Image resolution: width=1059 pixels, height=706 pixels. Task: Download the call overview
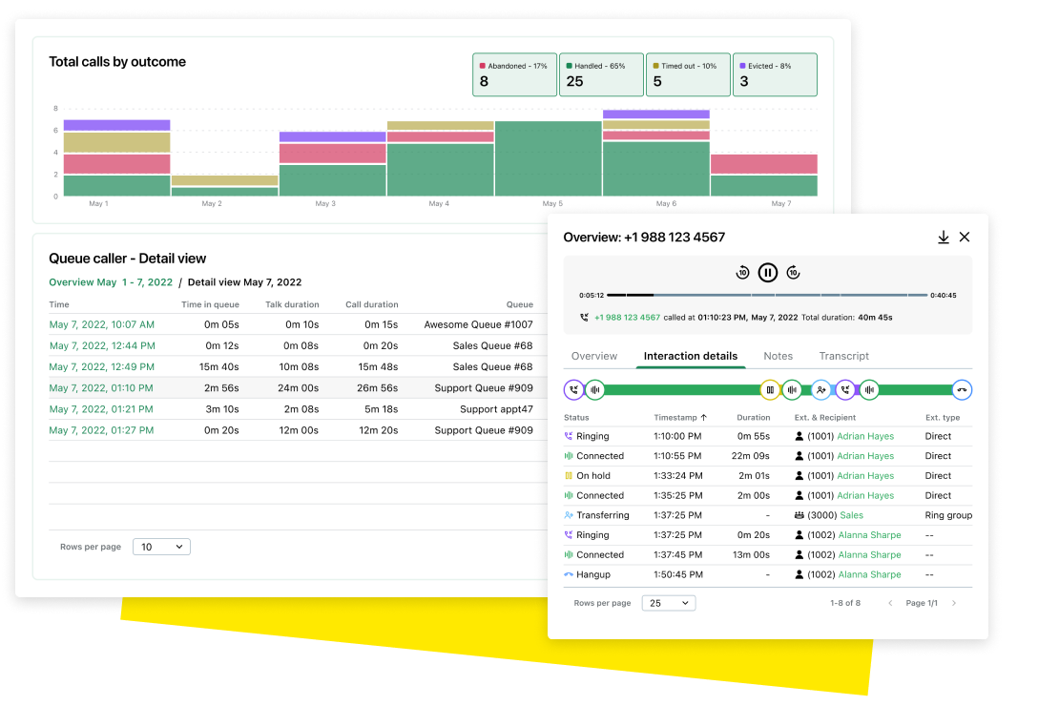point(943,237)
